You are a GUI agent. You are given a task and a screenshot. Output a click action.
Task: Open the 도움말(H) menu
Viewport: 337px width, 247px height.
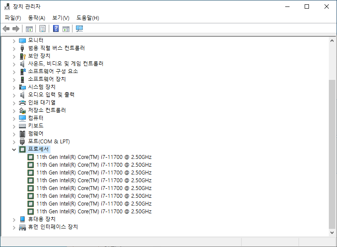88,18
